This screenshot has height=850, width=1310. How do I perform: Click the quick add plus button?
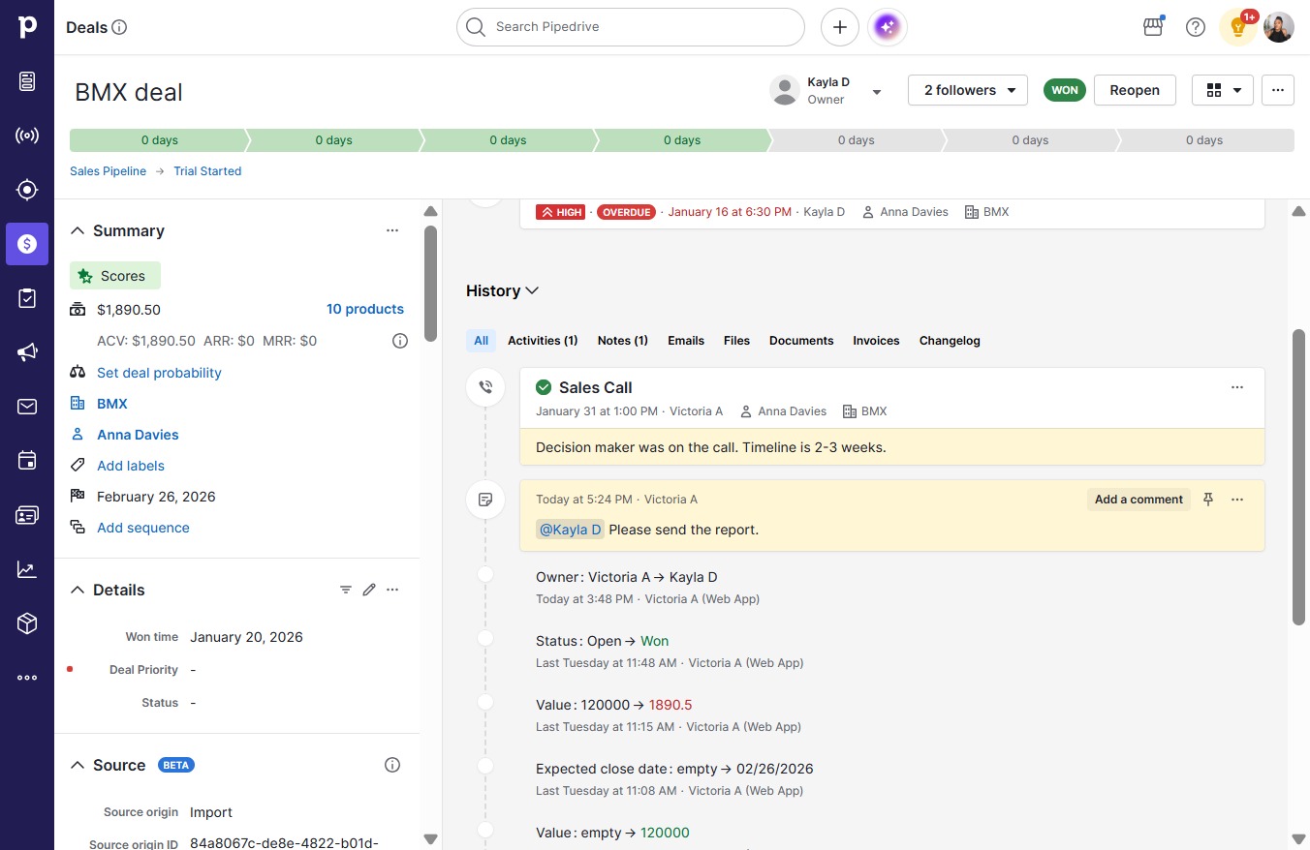coord(840,27)
